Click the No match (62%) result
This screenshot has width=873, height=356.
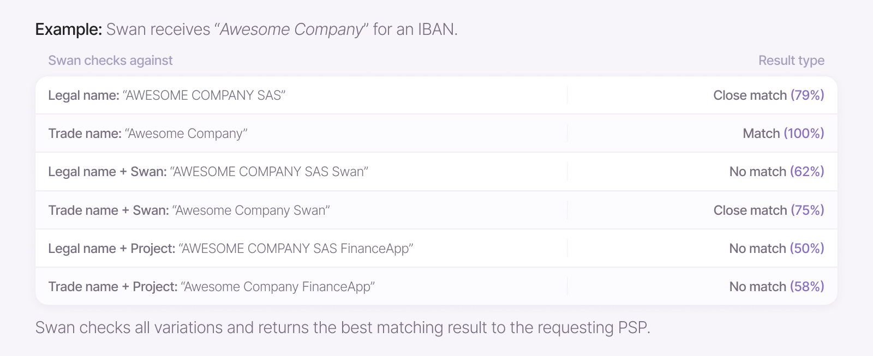point(777,172)
